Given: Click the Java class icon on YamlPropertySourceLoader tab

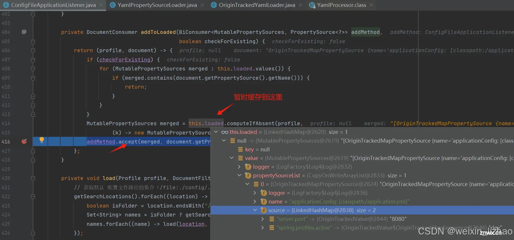Looking at the screenshot, I should 112,5.
